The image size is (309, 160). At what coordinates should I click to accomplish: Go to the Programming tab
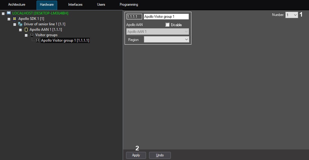point(129,5)
